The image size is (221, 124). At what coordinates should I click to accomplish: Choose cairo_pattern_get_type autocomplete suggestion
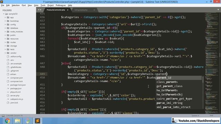179,99
